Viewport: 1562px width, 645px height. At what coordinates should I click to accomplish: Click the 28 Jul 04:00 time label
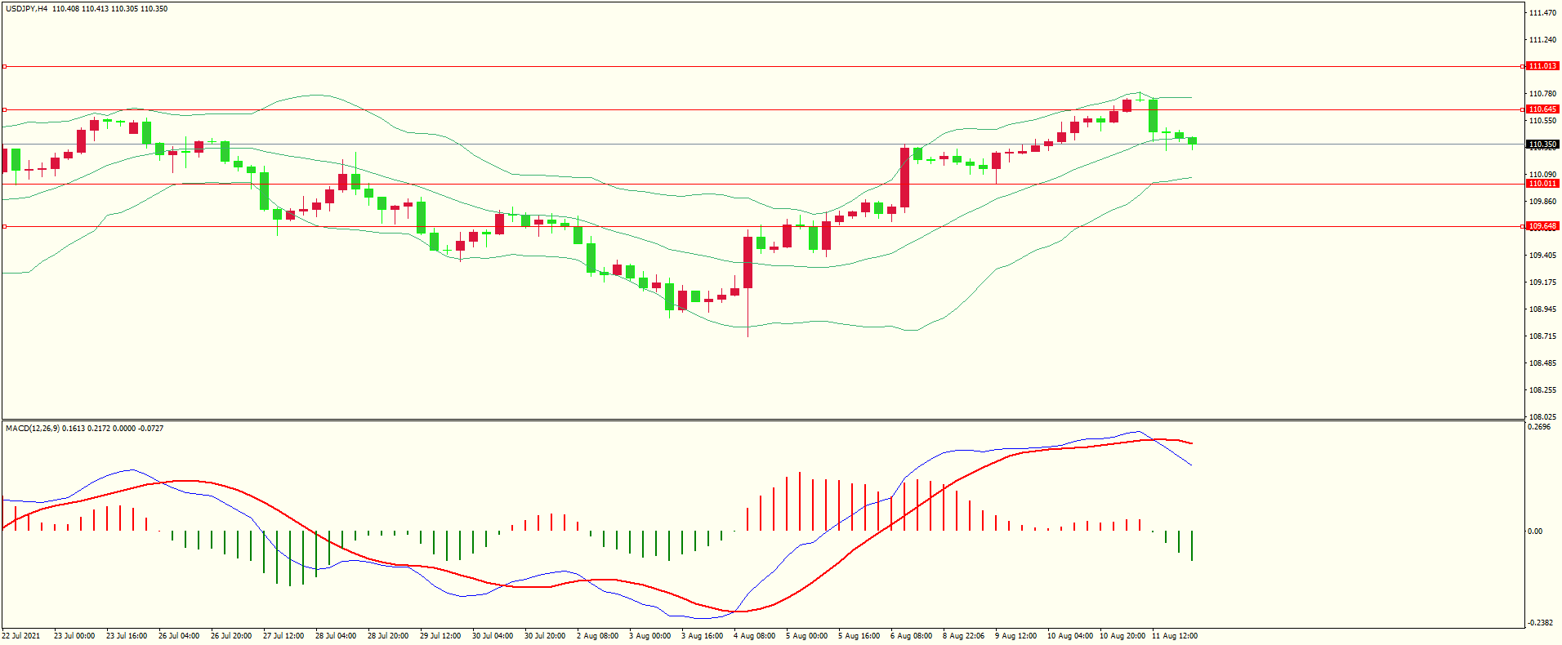336,636
